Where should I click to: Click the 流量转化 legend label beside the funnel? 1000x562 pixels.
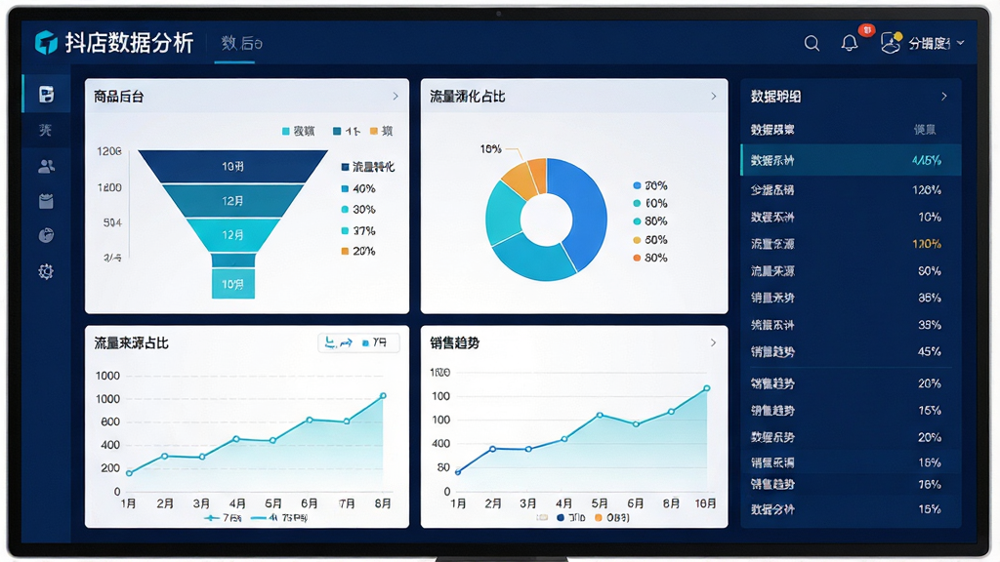[x=374, y=167]
